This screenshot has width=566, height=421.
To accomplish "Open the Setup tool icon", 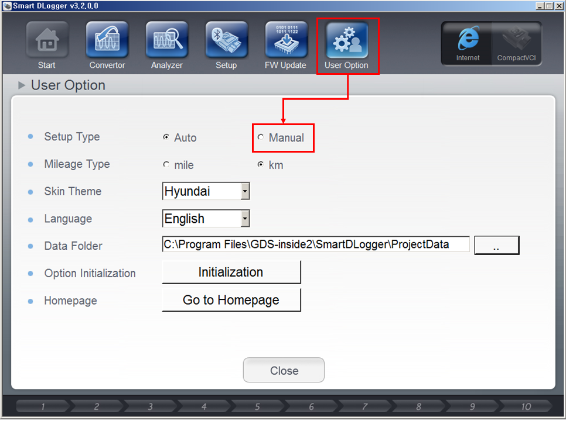I will [226, 39].
